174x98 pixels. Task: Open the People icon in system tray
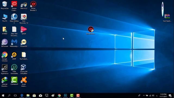[x=139, y=96]
